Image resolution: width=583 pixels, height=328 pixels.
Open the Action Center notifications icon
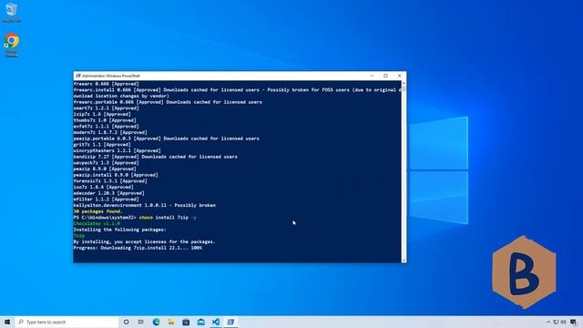click(573, 322)
